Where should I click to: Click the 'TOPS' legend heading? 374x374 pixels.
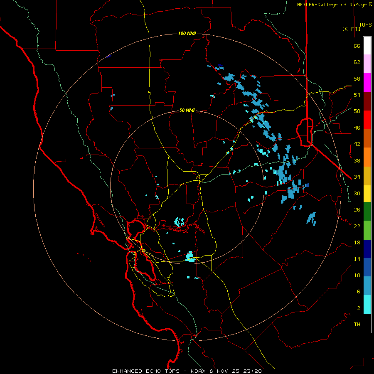pos(365,25)
